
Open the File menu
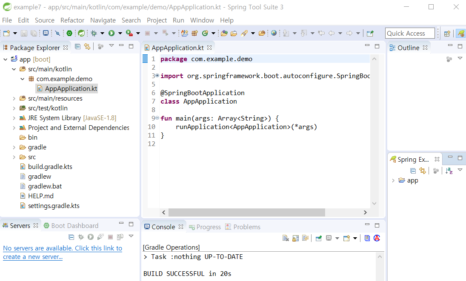(7, 20)
